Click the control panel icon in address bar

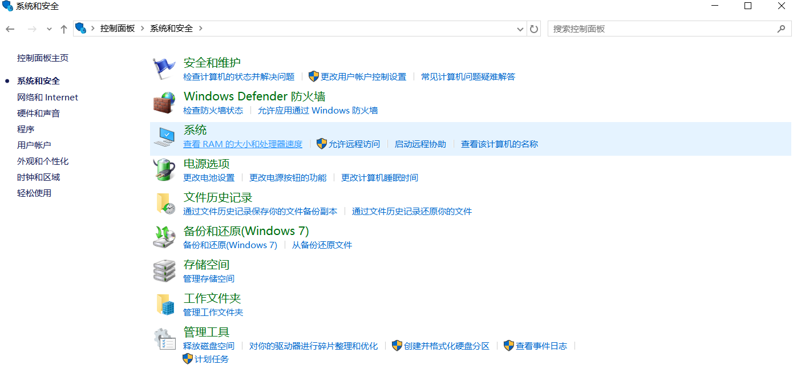[x=80, y=28]
